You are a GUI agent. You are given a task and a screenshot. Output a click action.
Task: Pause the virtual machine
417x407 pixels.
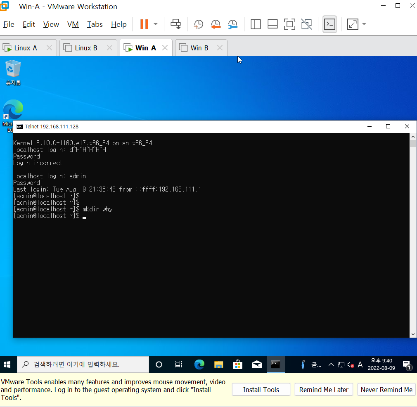click(144, 24)
